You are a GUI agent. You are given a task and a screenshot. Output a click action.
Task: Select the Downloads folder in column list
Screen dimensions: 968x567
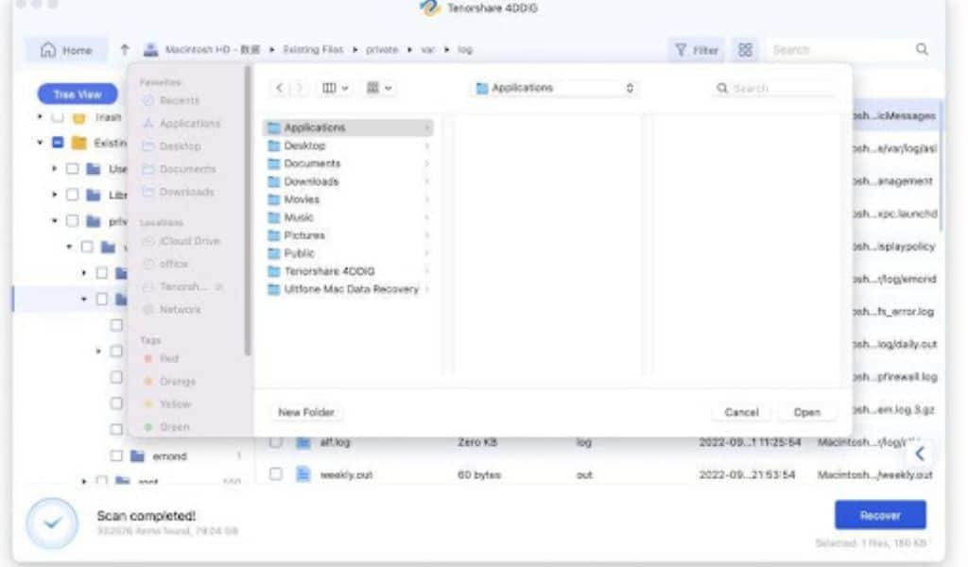click(x=348, y=181)
